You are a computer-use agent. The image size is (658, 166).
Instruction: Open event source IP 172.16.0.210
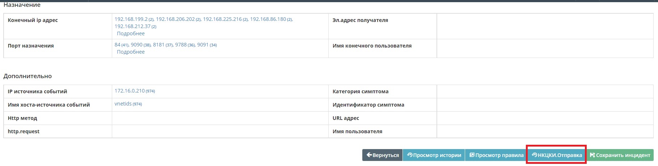(x=130, y=91)
